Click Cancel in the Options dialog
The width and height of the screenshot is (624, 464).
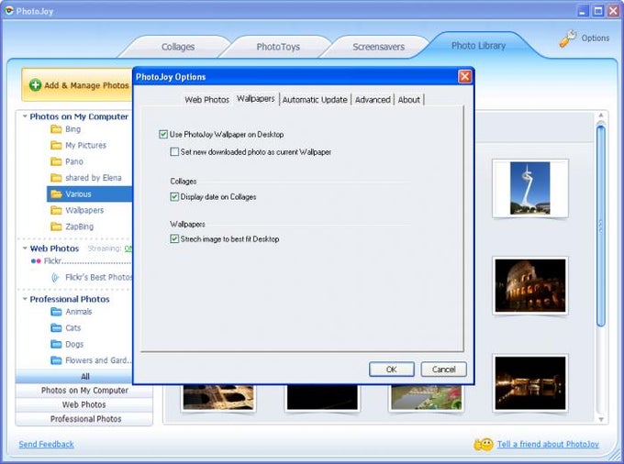444,370
